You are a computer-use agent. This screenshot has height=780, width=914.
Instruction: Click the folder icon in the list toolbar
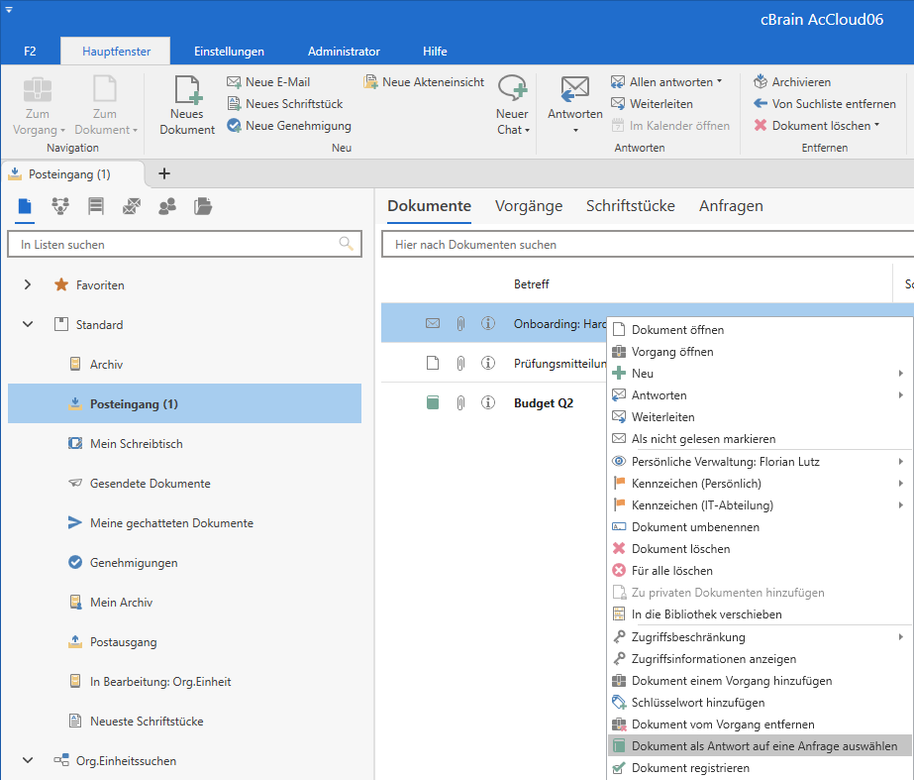coord(203,206)
